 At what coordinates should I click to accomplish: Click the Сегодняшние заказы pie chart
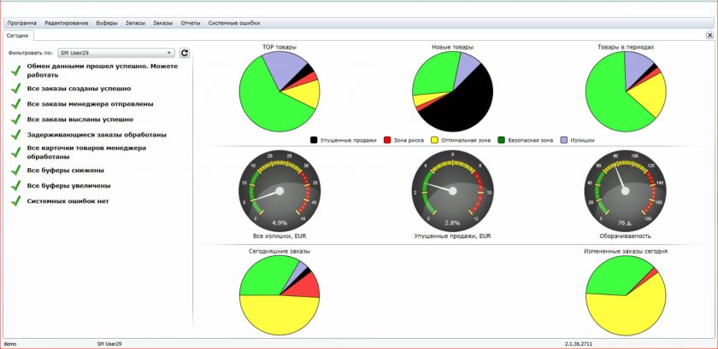click(280, 295)
